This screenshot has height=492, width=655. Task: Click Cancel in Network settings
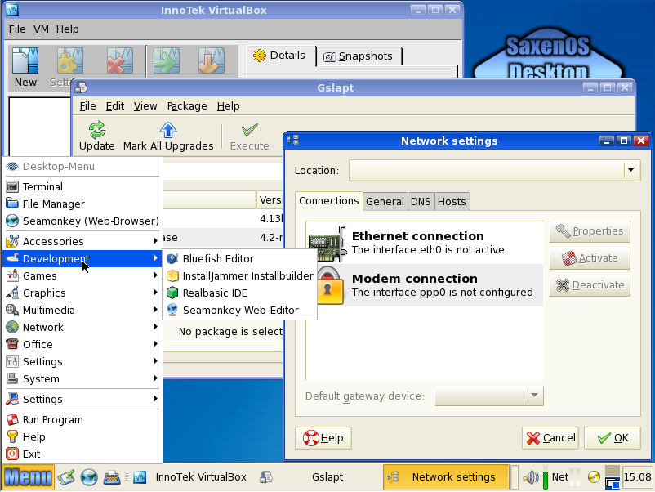pos(550,438)
